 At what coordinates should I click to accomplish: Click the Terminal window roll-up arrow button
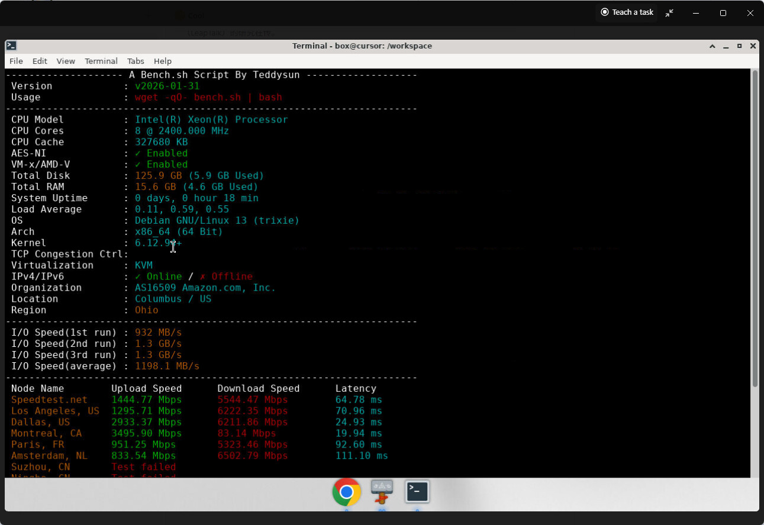[x=713, y=46]
